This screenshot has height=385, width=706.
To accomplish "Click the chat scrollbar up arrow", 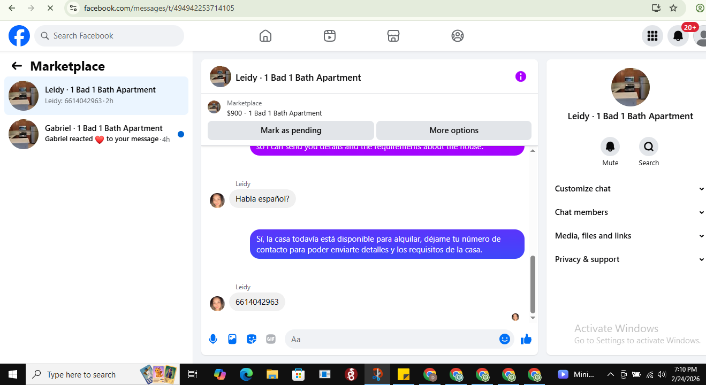I will coord(533,151).
